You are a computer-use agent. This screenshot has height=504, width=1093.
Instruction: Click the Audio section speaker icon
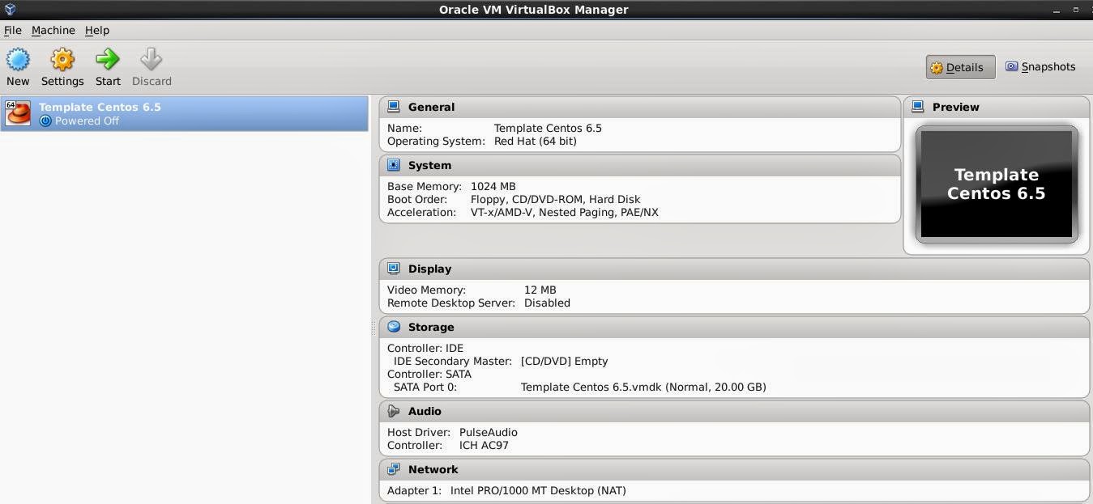click(x=394, y=411)
